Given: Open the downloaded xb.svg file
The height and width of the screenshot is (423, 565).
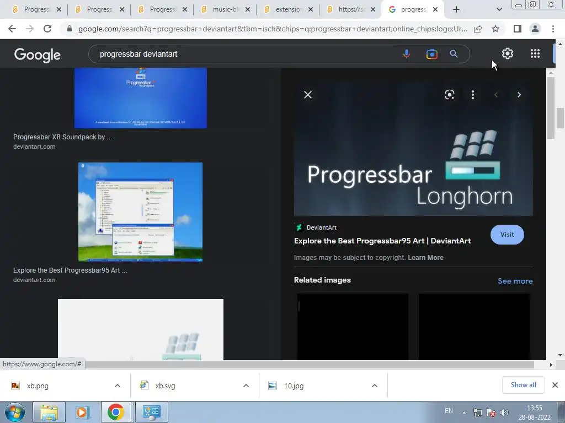Looking at the screenshot, I should [x=166, y=386].
